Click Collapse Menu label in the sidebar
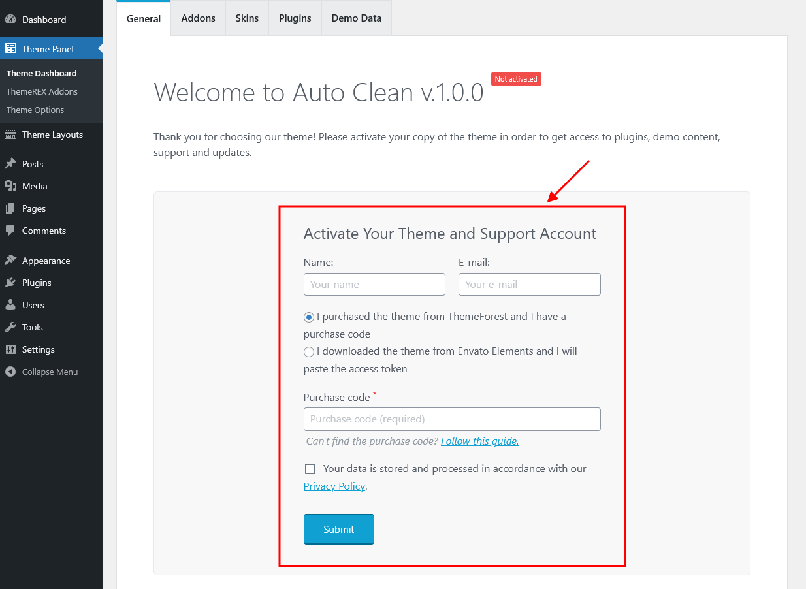The width and height of the screenshot is (806, 589). (50, 372)
